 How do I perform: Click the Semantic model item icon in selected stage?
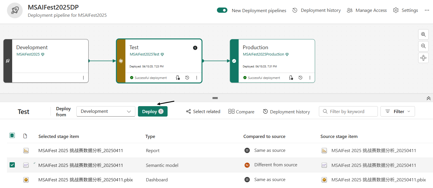pyautogui.click(x=26, y=165)
